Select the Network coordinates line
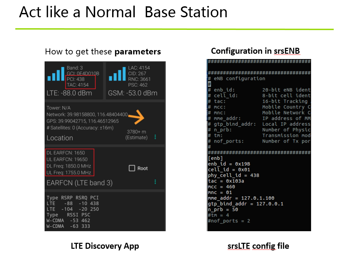355x269 pixels. (x=87, y=114)
